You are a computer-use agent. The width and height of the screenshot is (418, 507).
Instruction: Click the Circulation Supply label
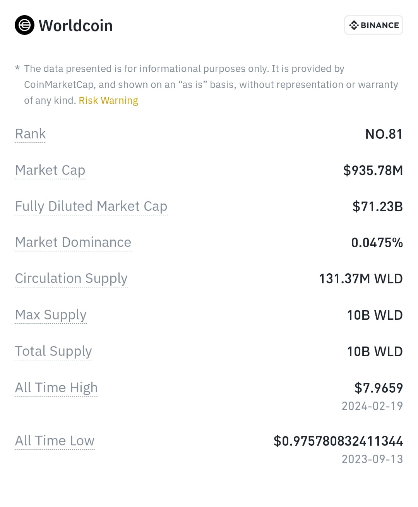pyautogui.click(x=71, y=279)
